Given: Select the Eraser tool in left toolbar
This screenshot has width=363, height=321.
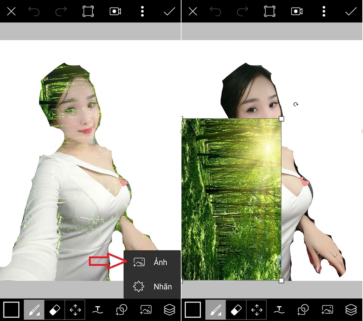Looking at the screenshot, I should coord(54,310).
